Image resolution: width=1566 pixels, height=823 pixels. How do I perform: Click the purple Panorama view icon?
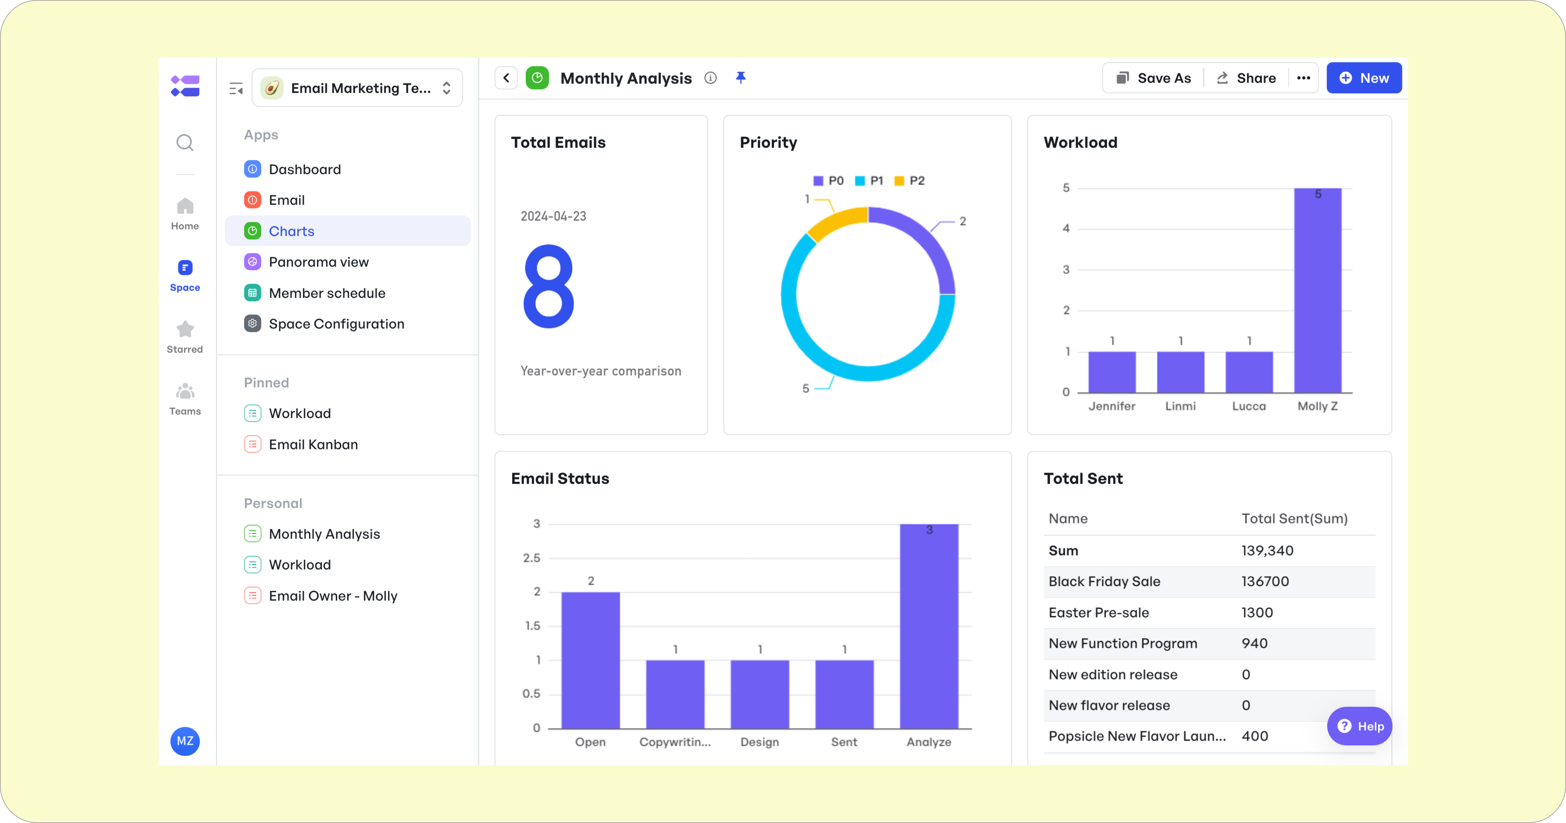[252, 262]
